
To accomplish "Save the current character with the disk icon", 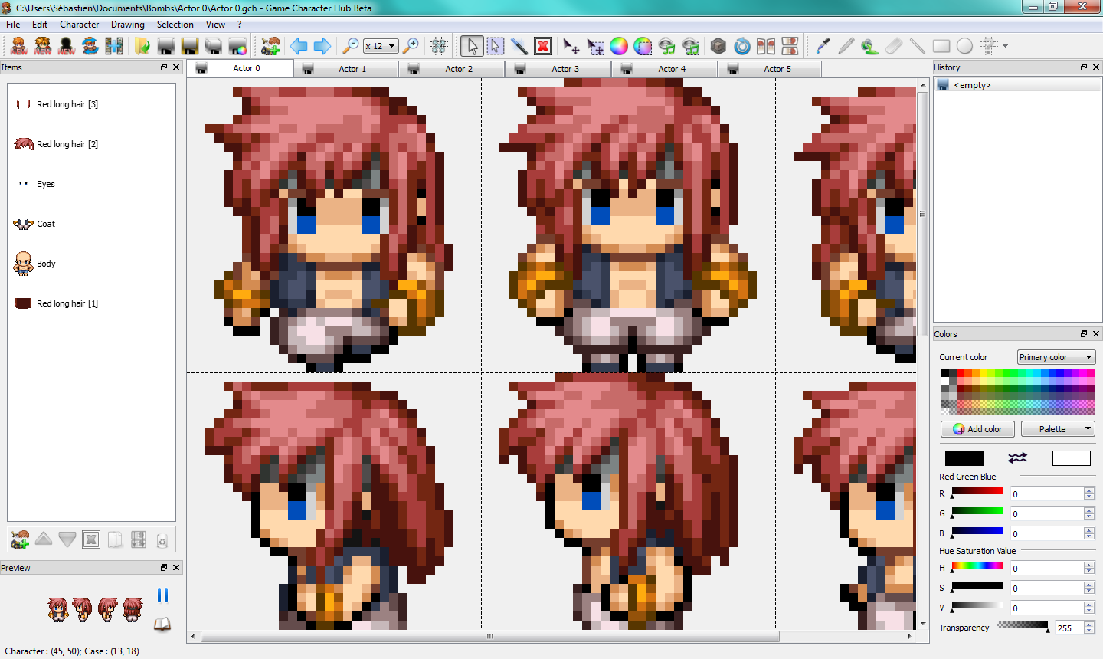I will 165,46.
